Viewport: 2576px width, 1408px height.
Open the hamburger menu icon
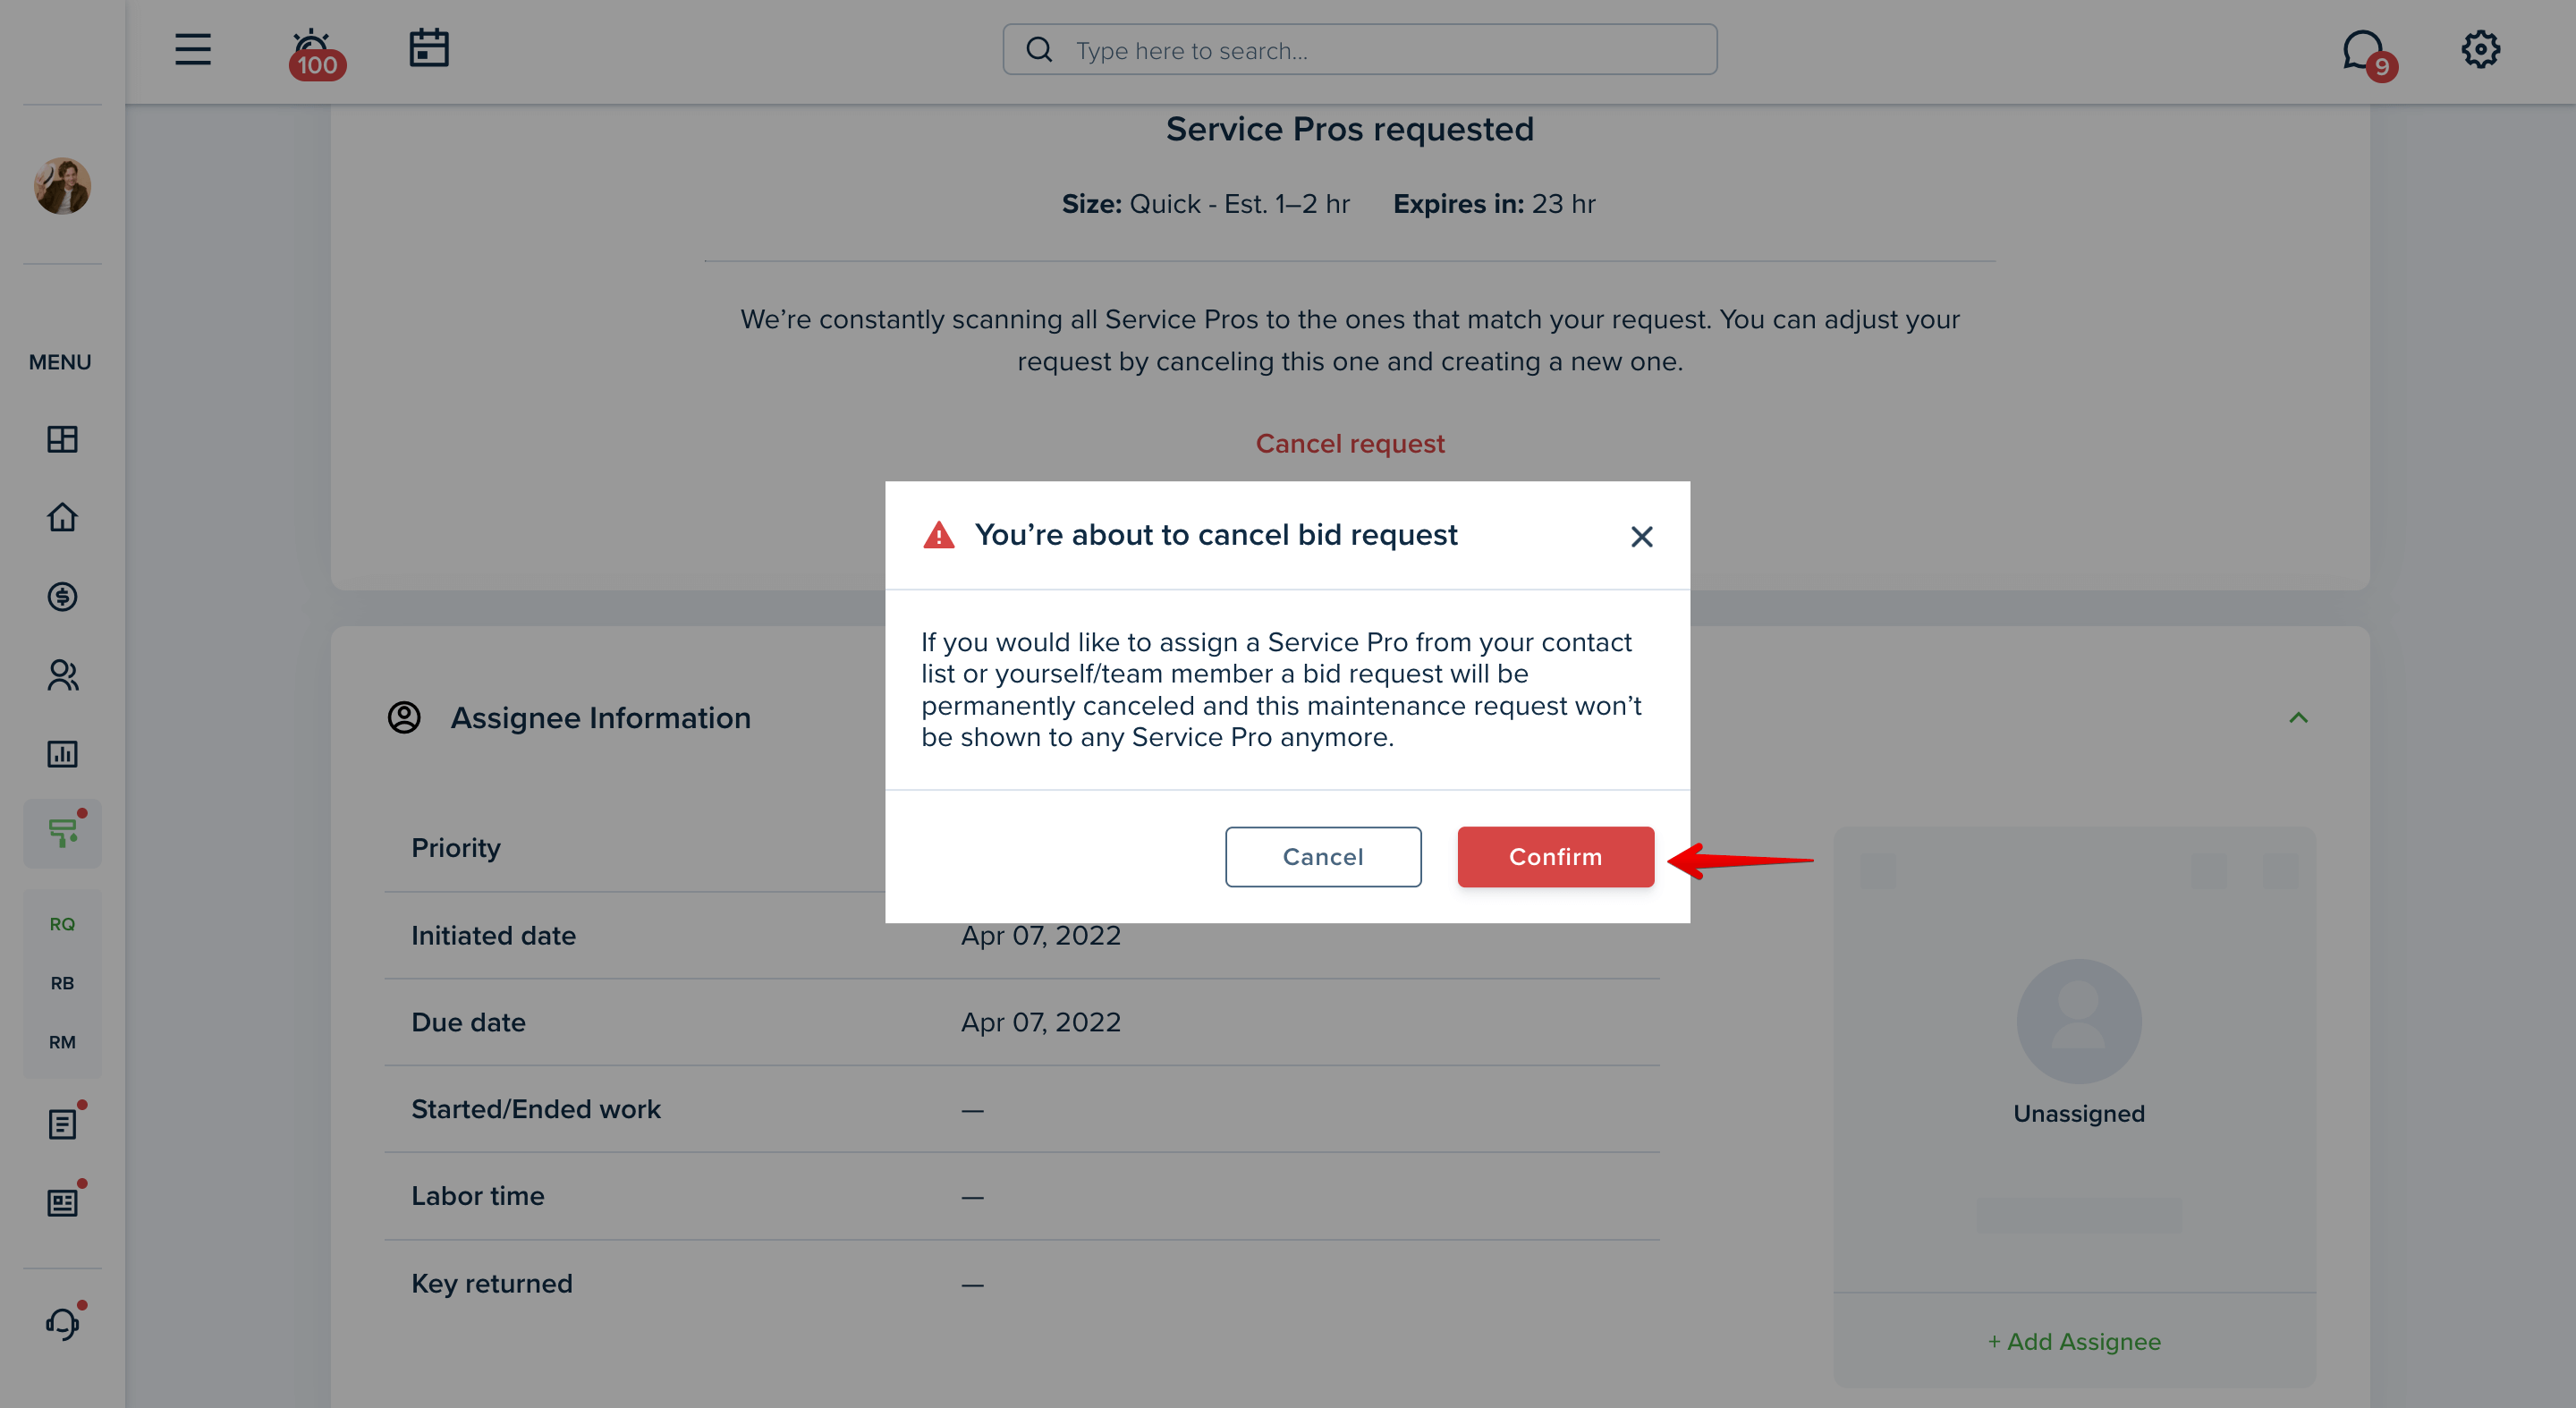(x=193, y=49)
